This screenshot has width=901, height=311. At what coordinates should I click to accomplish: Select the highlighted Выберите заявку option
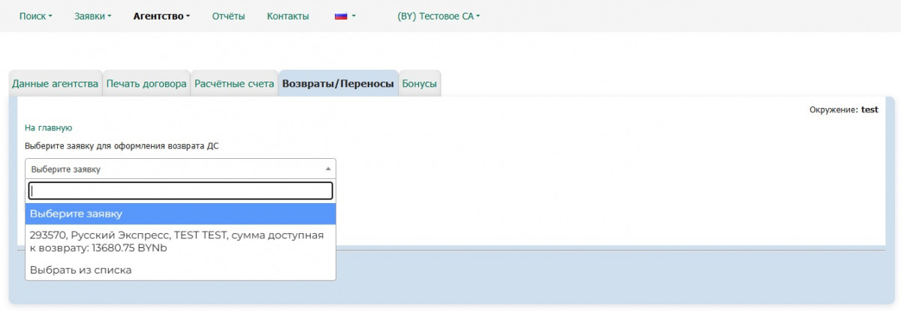pyautogui.click(x=180, y=214)
